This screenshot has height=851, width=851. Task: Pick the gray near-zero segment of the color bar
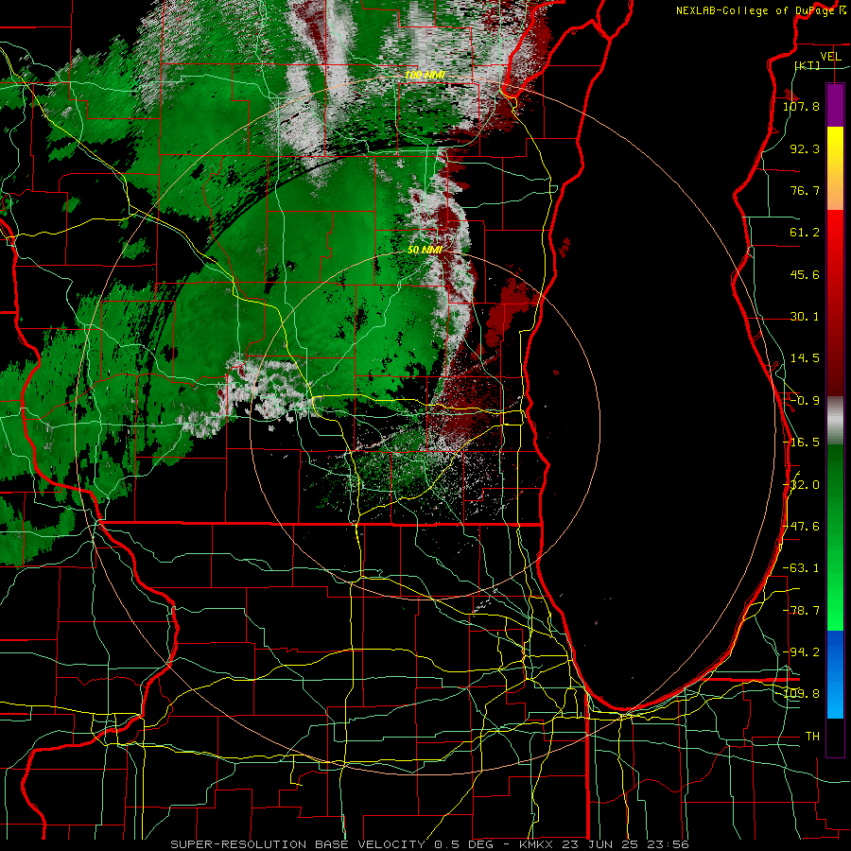(x=835, y=421)
